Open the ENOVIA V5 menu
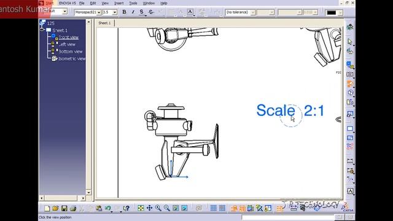Image resolution: width=393 pixels, height=221 pixels. point(67,3)
